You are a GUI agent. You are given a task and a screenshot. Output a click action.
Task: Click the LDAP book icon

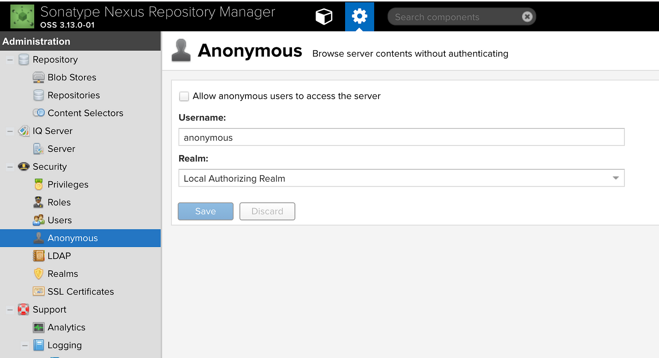[x=38, y=256]
